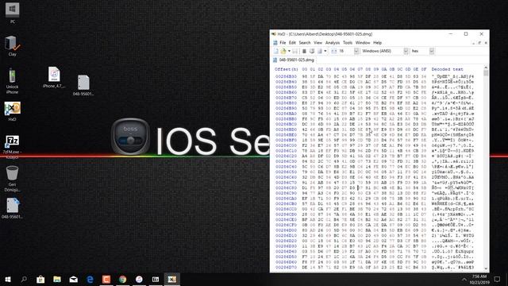Open the Edit menu in HxD
The height and width of the screenshot is (286, 508).
point(292,43)
